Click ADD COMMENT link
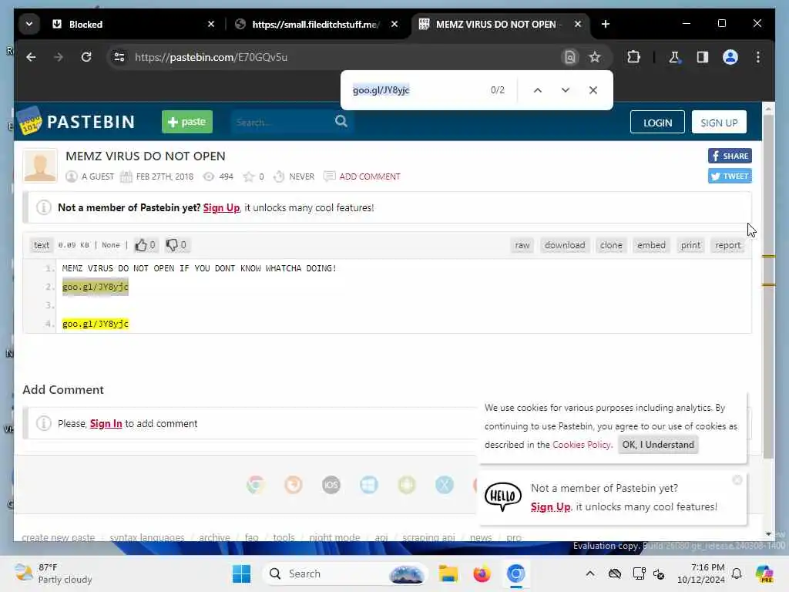 (369, 177)
